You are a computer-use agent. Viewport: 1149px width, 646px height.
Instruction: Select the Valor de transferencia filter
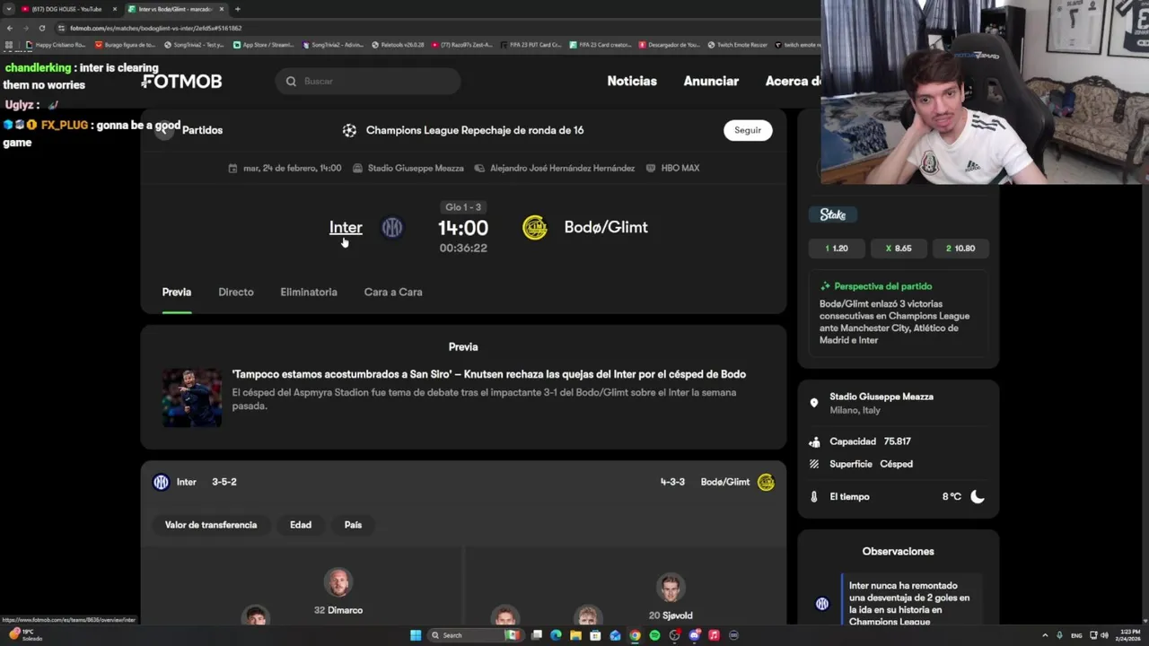[x=211, y=525]
